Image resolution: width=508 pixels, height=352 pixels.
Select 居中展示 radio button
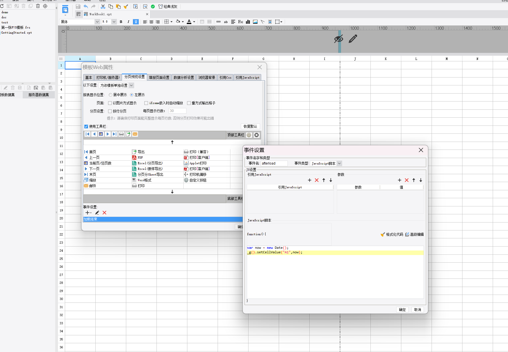110,95
